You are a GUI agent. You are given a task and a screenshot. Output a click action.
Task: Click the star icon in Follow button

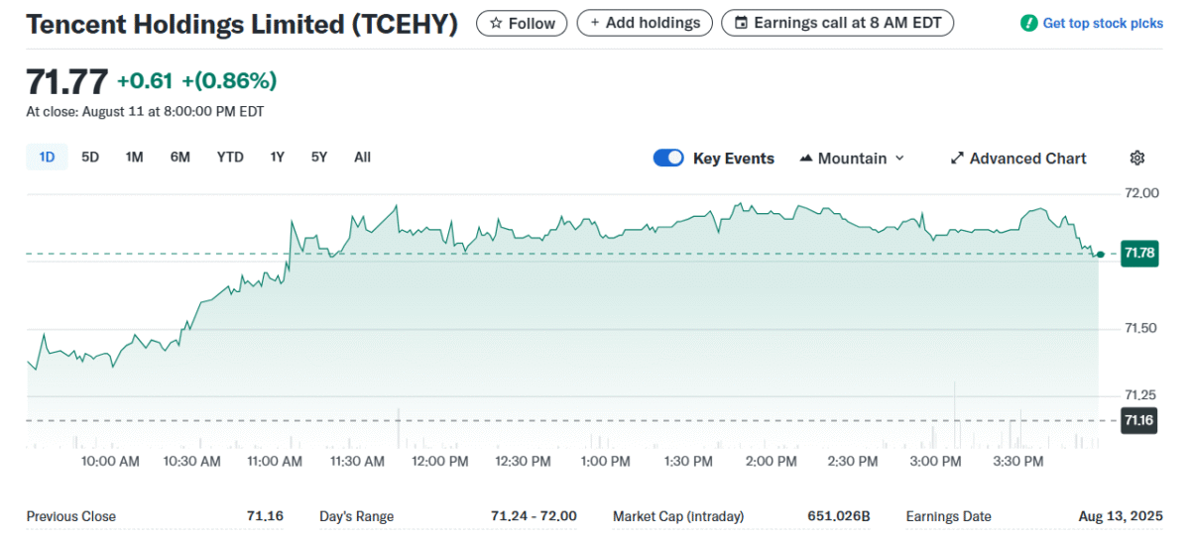point(496,23)
